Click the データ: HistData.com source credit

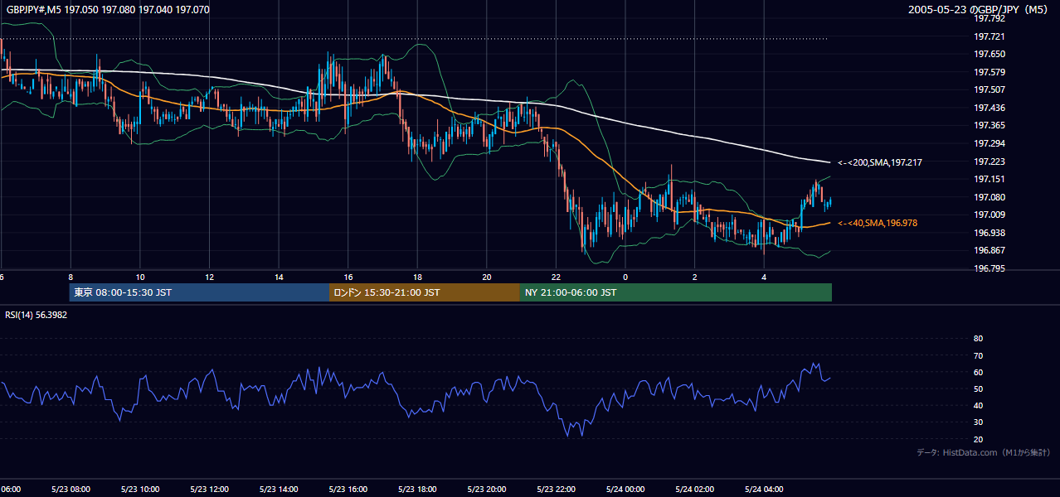(x=984, y=452)
